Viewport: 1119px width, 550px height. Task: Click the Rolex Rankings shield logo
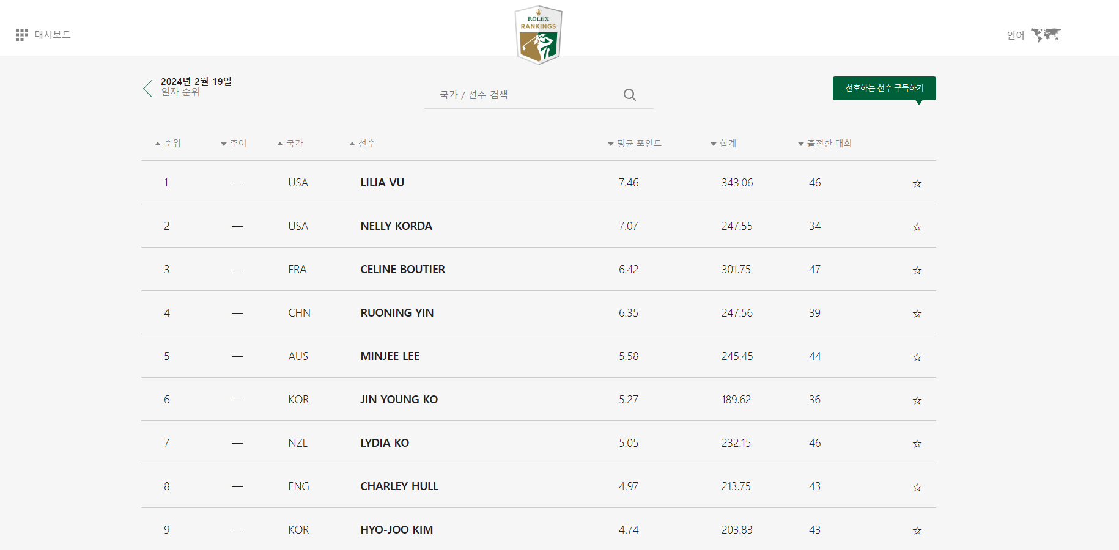coord(538,35)
